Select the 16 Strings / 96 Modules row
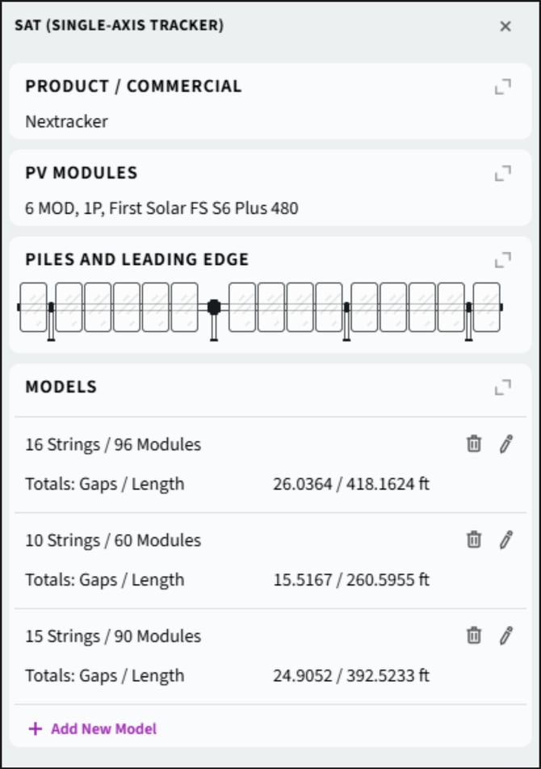541x769 pixels. 113,444
